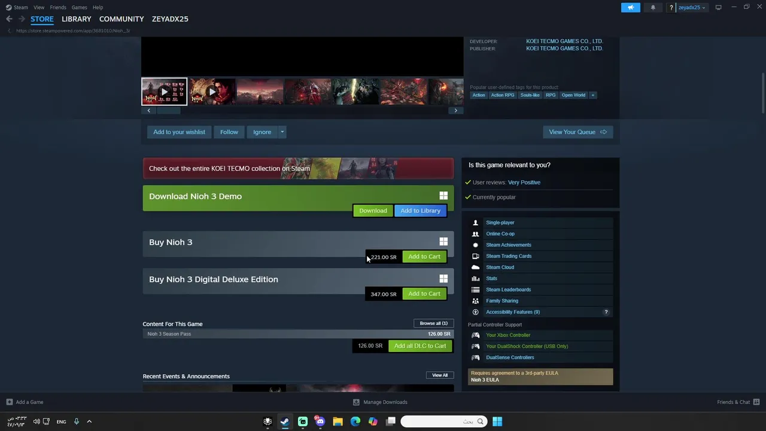766x431 pixels.
Task: Add Nioh 3 standard edition to cart
Action: [x=424, y=257]
